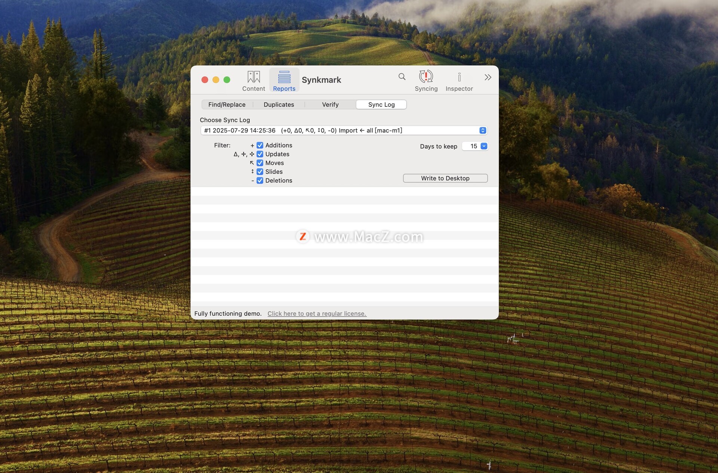The height and width of the screenshot is (473, 718).
Task: Click the regular license link
Action: tap(317, 313)
